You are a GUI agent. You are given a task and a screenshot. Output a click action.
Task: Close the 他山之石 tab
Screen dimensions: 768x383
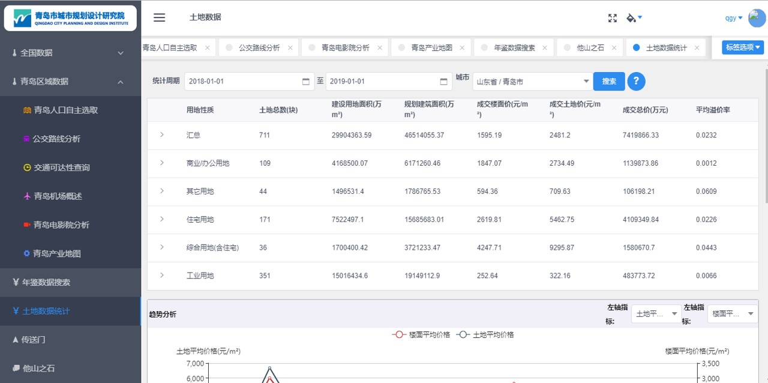tap(614, 47)
